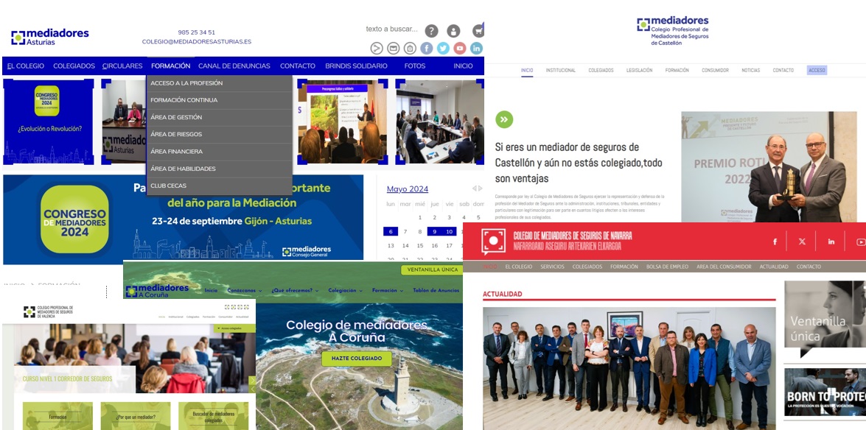
Task: Click the texto a buscar search field
Action: (x=391, y=29)
